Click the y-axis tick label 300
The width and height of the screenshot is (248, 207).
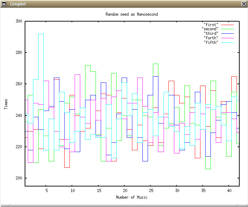(x=19, y=21)
